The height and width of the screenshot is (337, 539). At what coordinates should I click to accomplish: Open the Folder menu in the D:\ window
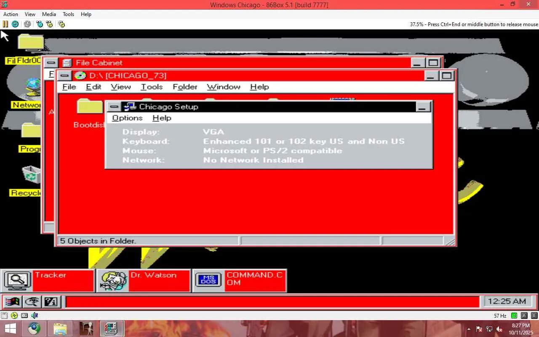point(185,87)
